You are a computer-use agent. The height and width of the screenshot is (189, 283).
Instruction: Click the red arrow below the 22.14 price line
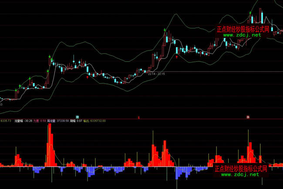tap(88, 76)
